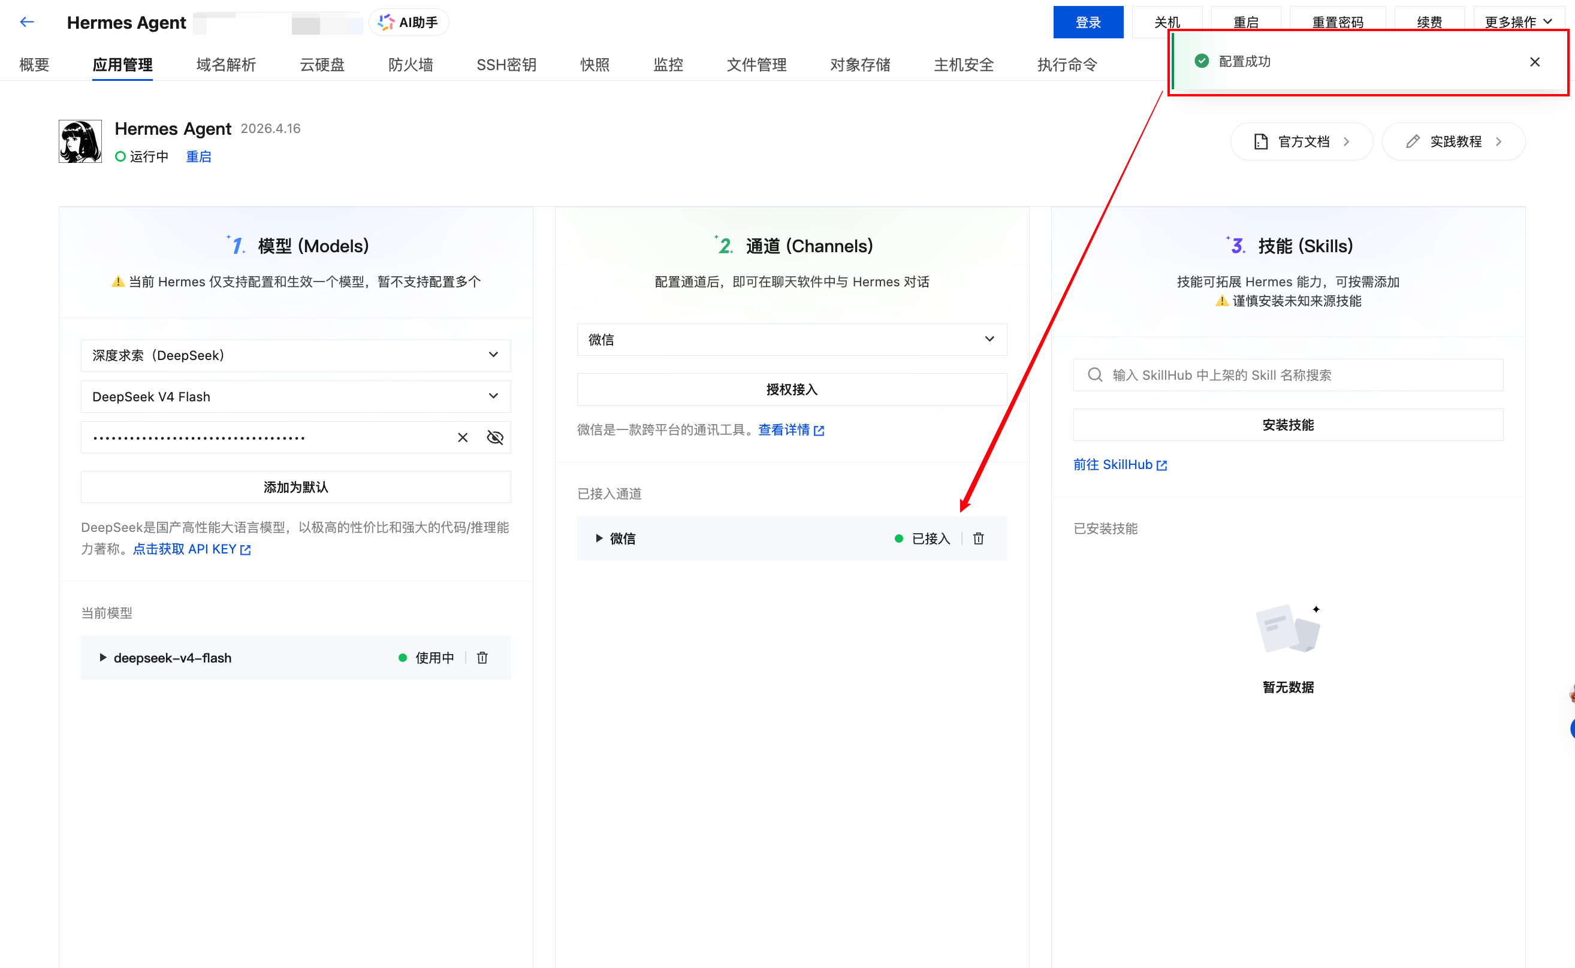Go back using the left arrow
This screenshot has width=1575, height=968.
point(27,22)
